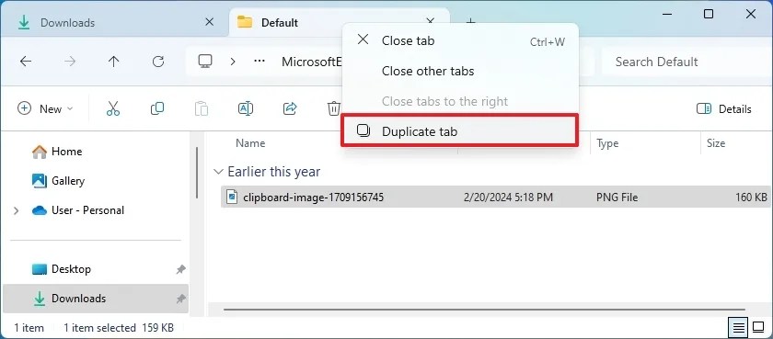Screen dimensions: 773x339
Task: Sort by the Type column header
Action: pos(607,143)
